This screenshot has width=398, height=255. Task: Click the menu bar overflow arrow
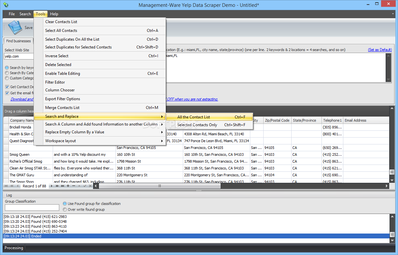(x=393, y=14)
